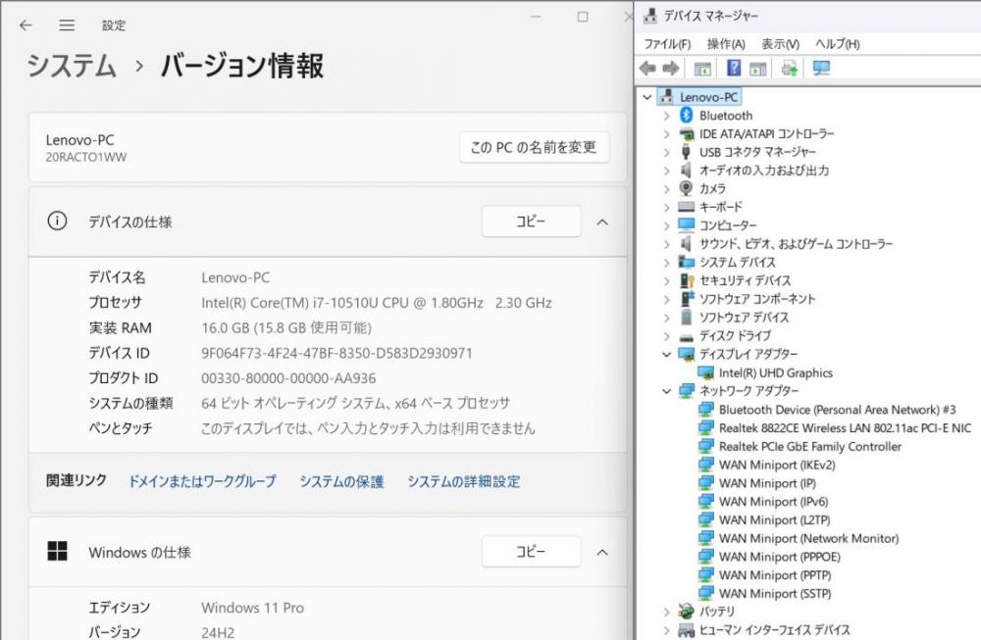This screenshot has height=640, width=981.
Task: Click the update driver toolbar icon
Action: pyautogui.click(x=790, y=69)
